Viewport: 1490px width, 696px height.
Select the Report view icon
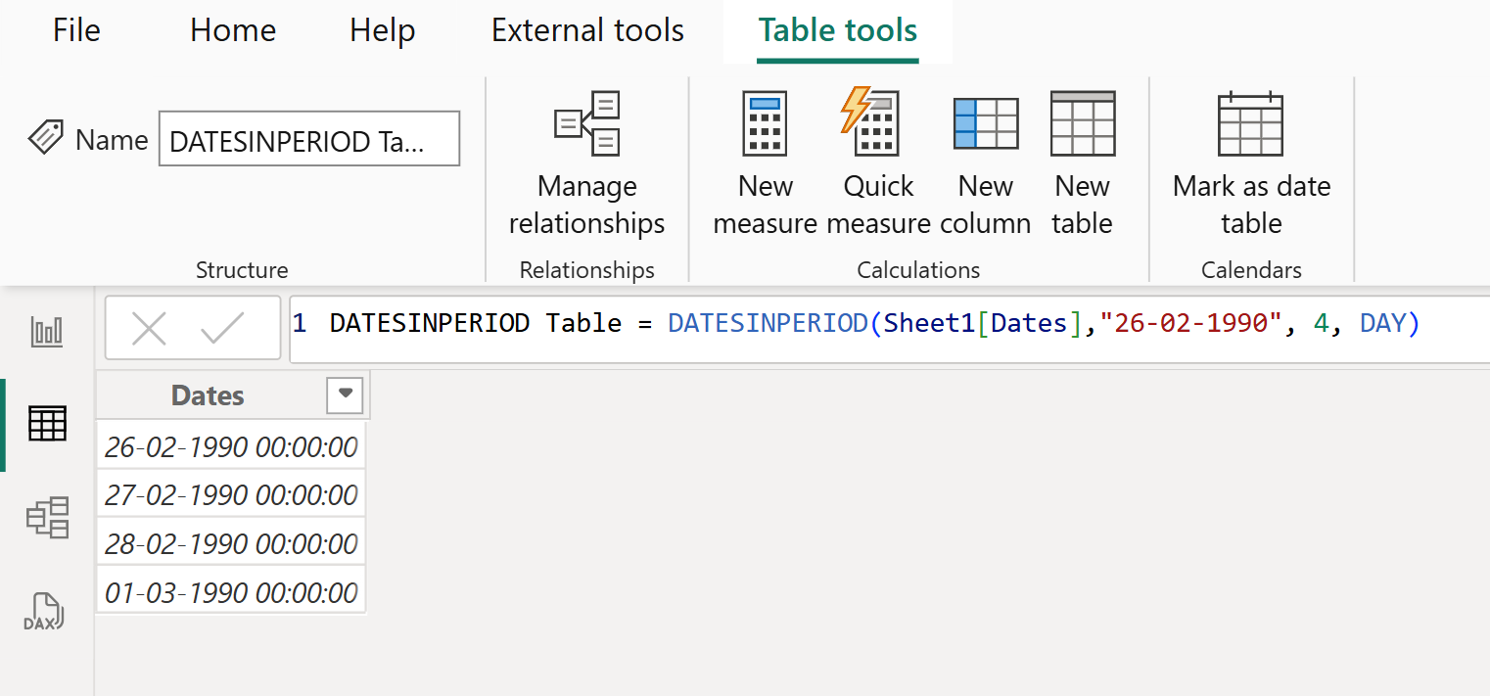click(46, 331)
